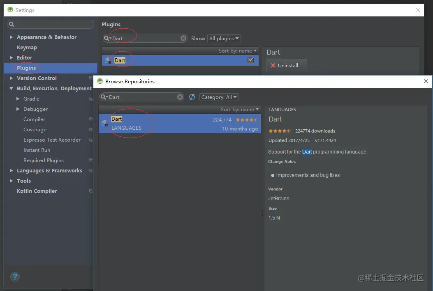
Task: Click the version v171.4424 text
Action: pyautogui.click(x=325, y=140)
